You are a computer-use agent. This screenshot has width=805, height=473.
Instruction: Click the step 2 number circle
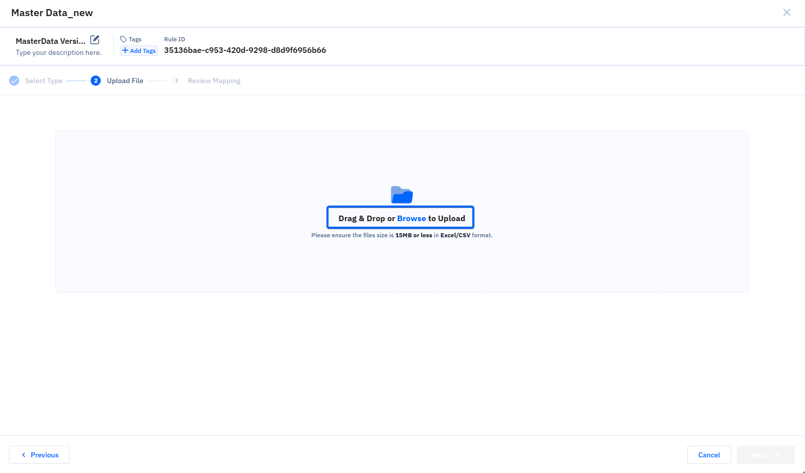tap(96, 81)
